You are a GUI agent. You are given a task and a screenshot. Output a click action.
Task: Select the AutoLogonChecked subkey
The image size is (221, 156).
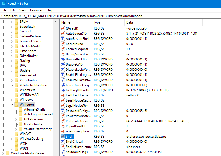tap(38, 114)
